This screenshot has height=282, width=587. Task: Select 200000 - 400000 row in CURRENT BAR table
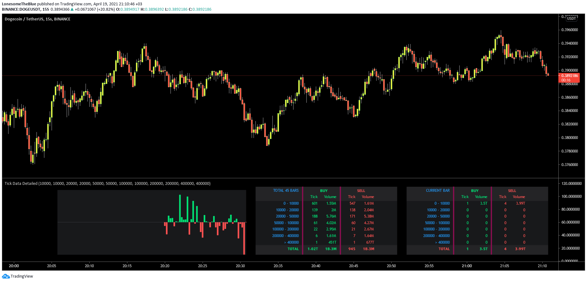477,236
